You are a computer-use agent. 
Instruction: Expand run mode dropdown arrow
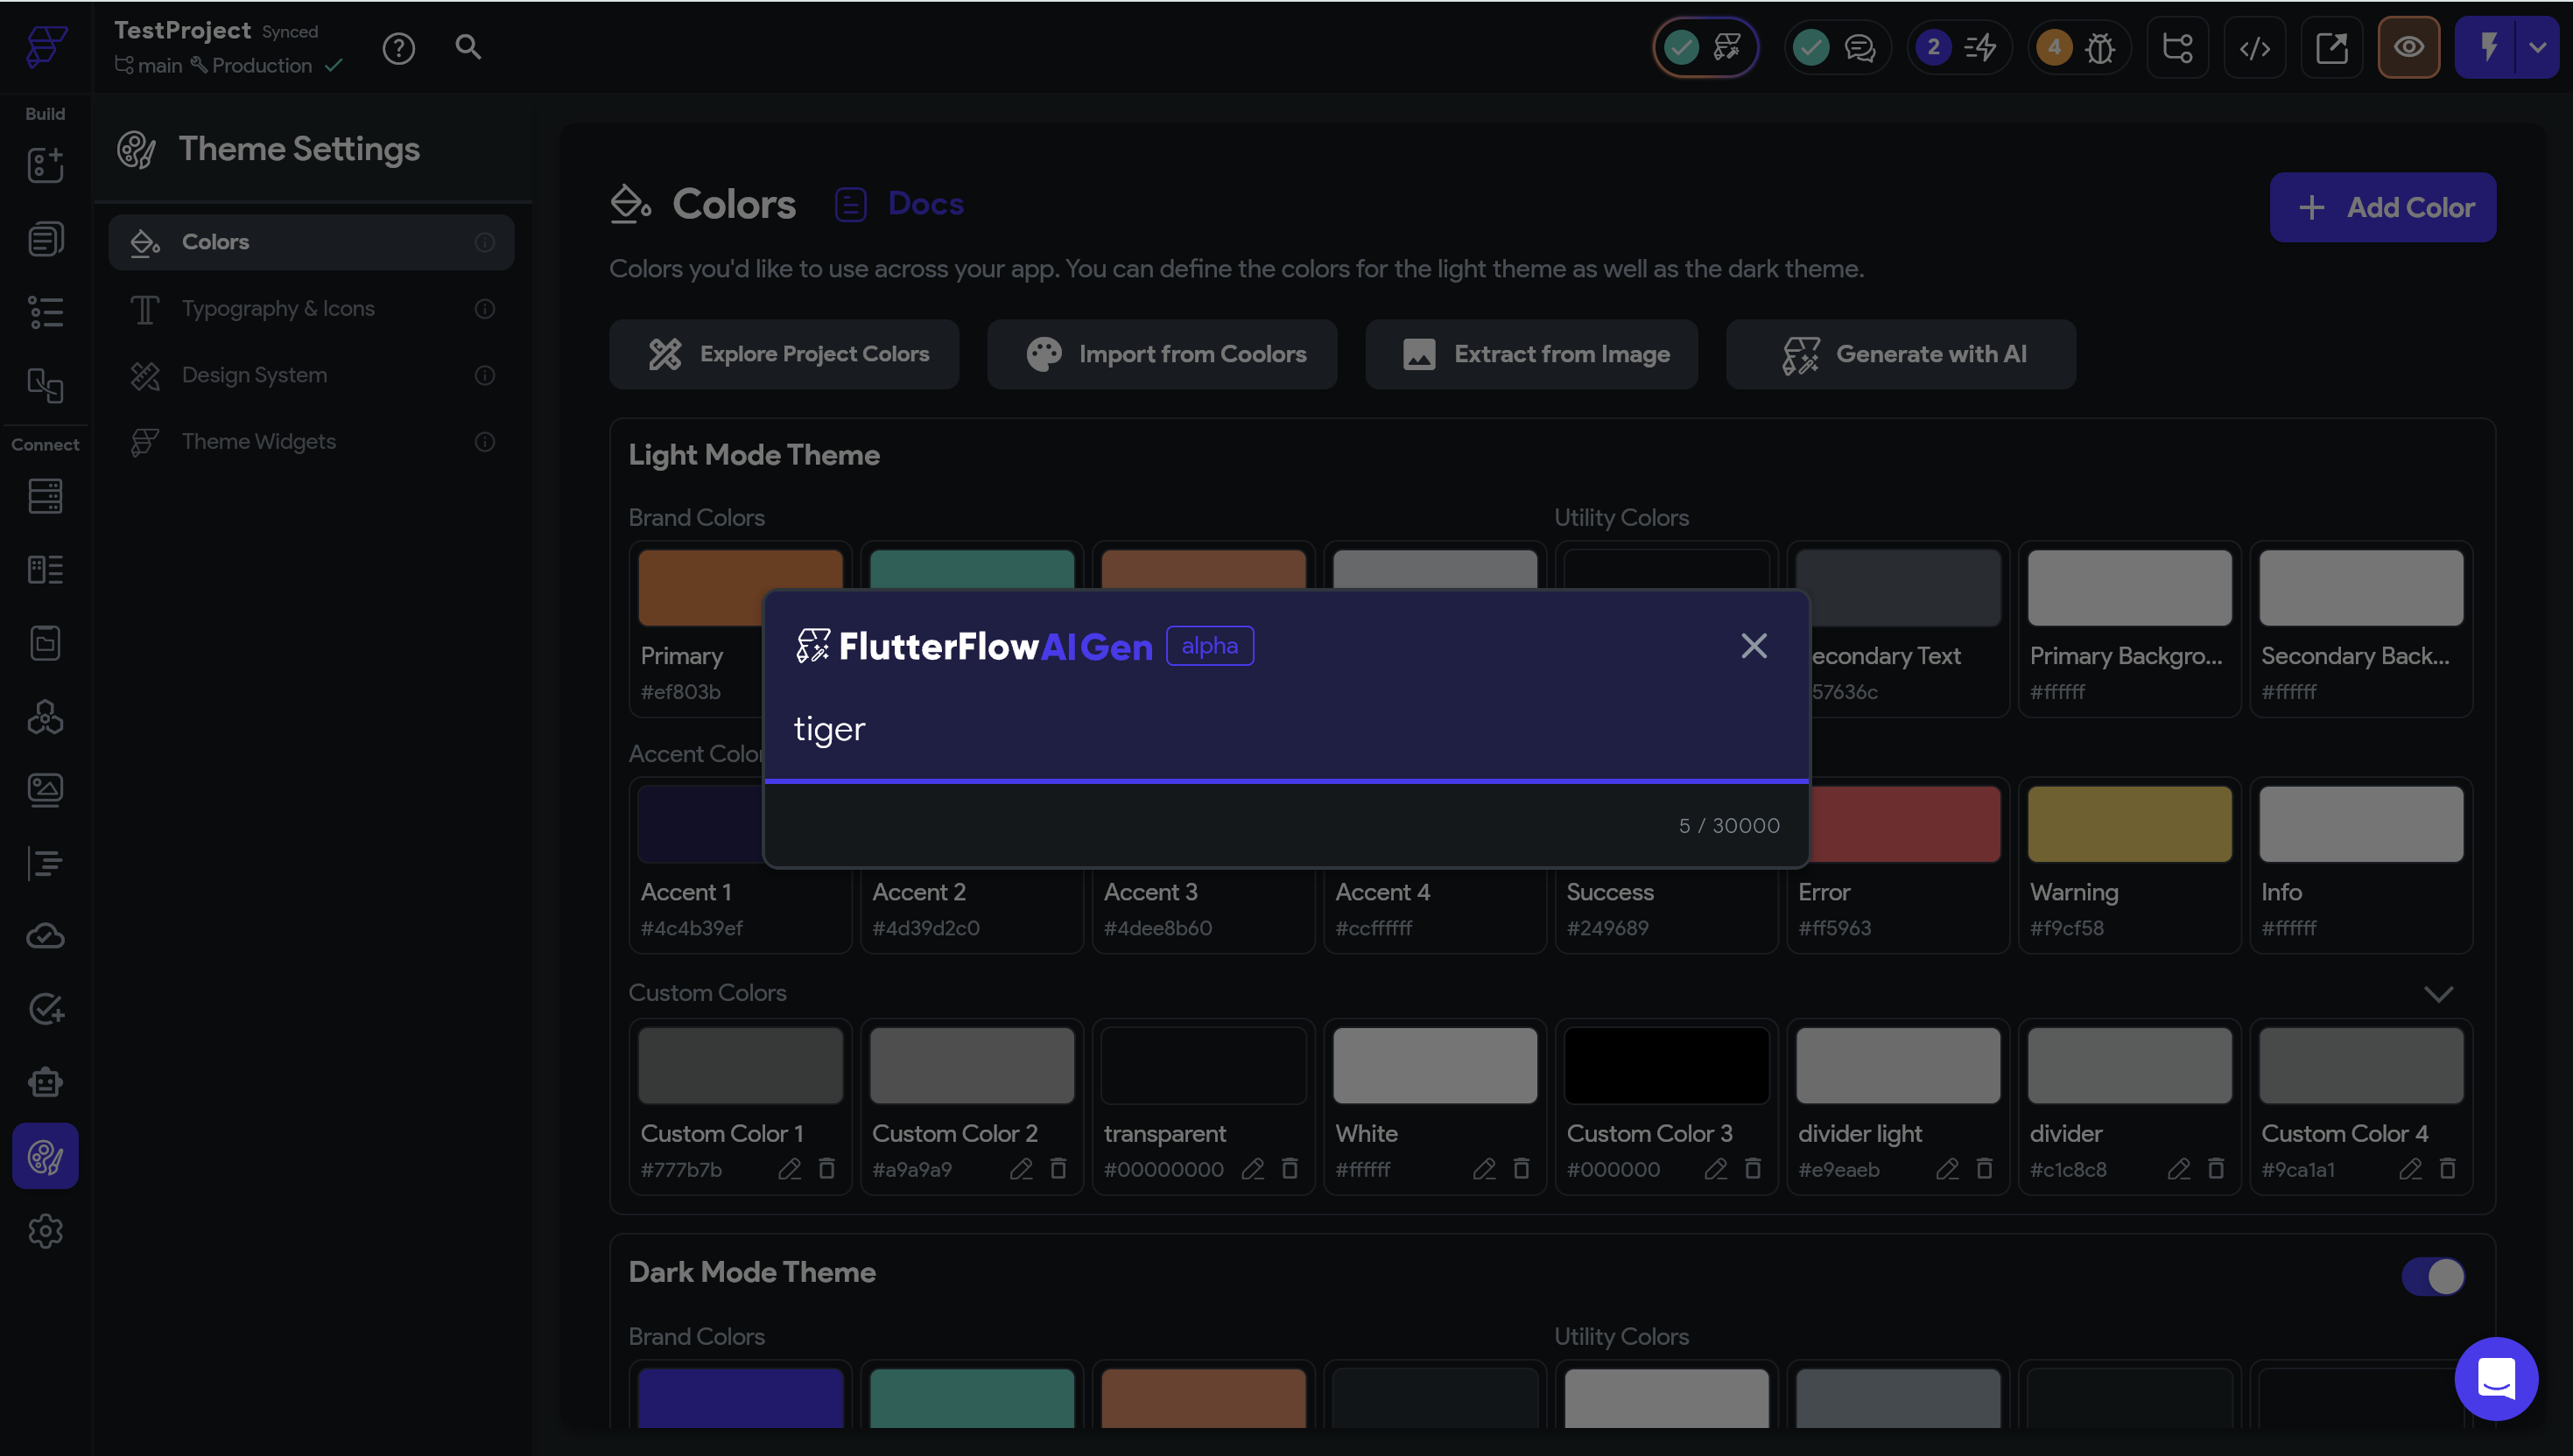point(2538,47)
